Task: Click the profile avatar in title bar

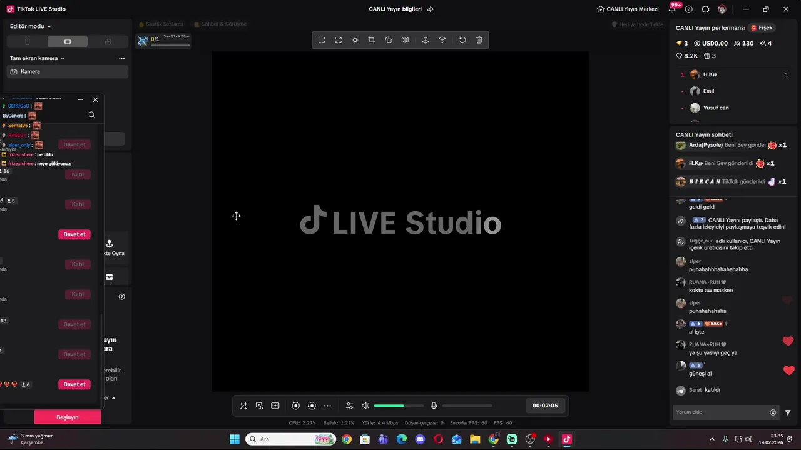Action: click(722, 9)
